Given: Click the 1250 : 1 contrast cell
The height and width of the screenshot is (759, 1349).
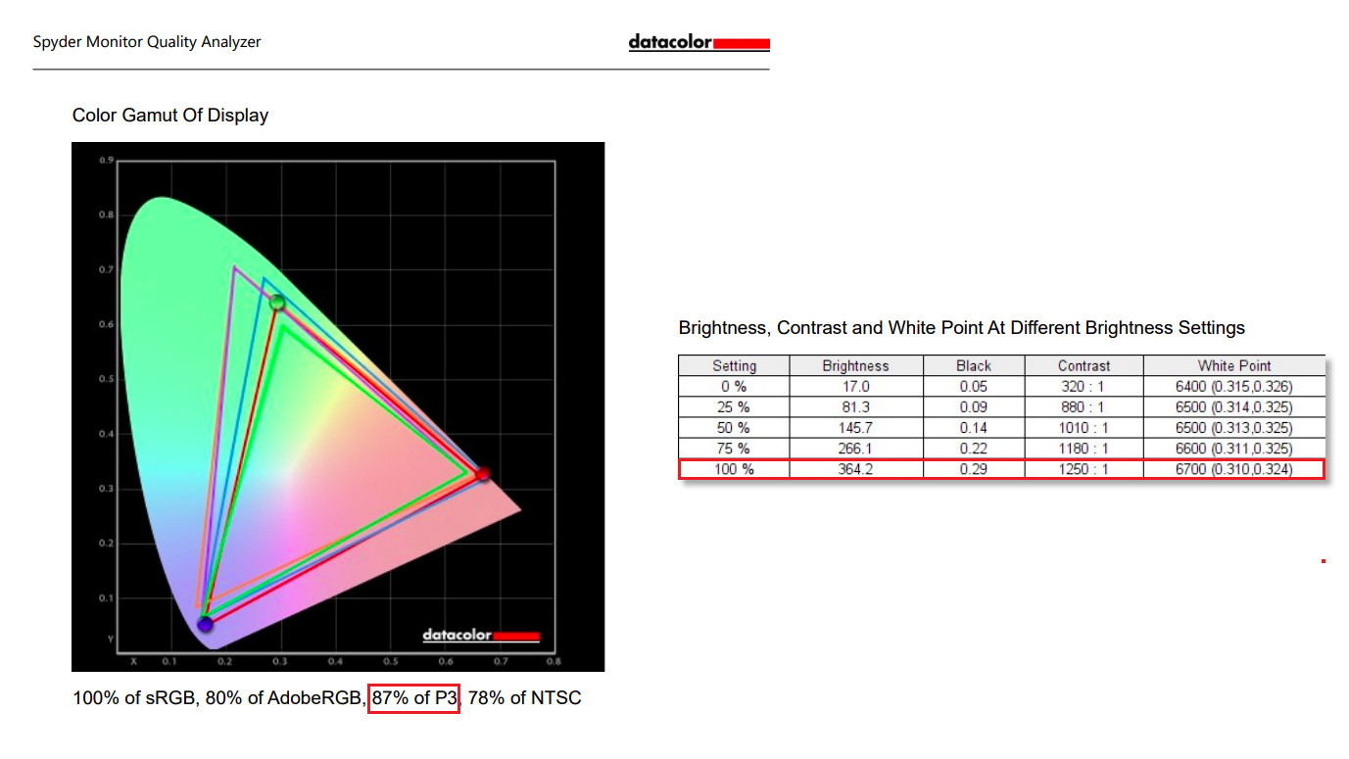Looking at the screenshot, I should [x=1084, y=469].
